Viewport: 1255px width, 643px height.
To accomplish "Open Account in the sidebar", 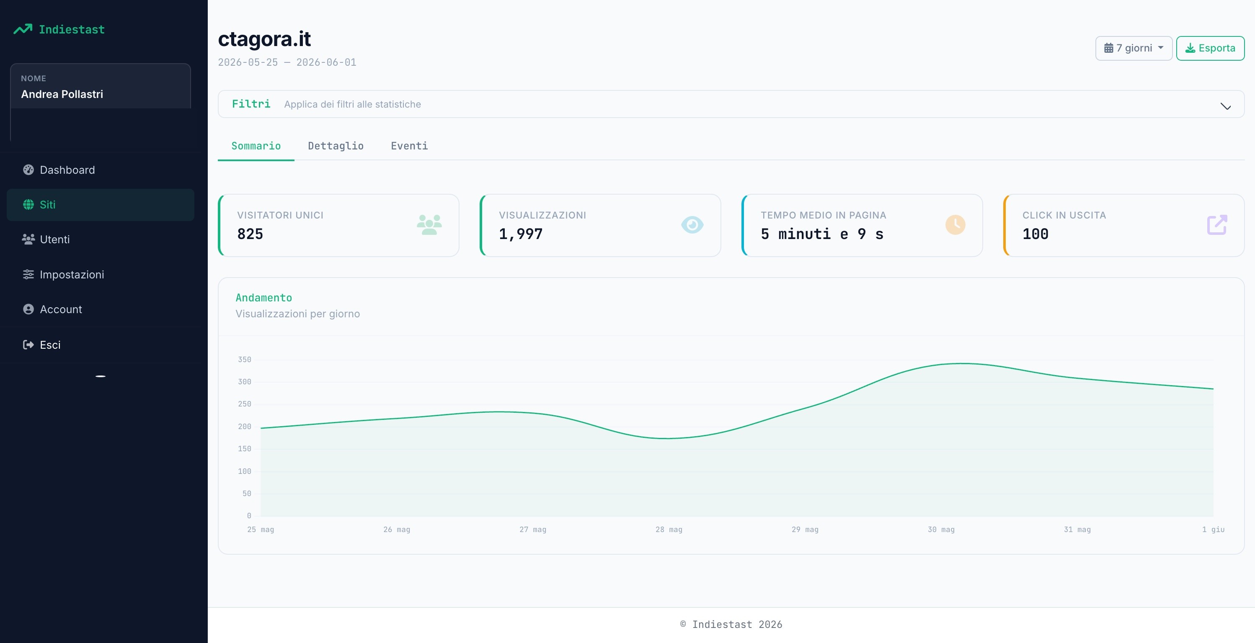I will pos(101,309).
